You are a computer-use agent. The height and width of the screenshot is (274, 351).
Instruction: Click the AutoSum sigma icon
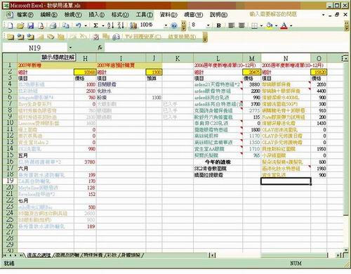[x=95, y=25]
